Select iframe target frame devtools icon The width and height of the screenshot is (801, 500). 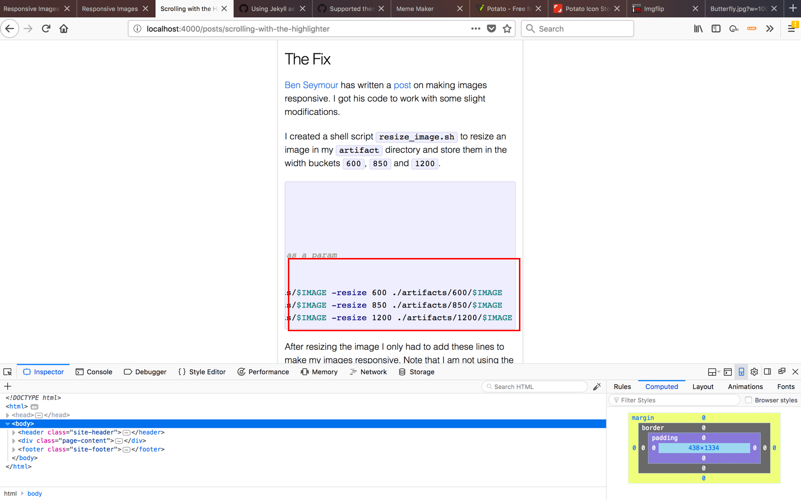click(714, 372)
